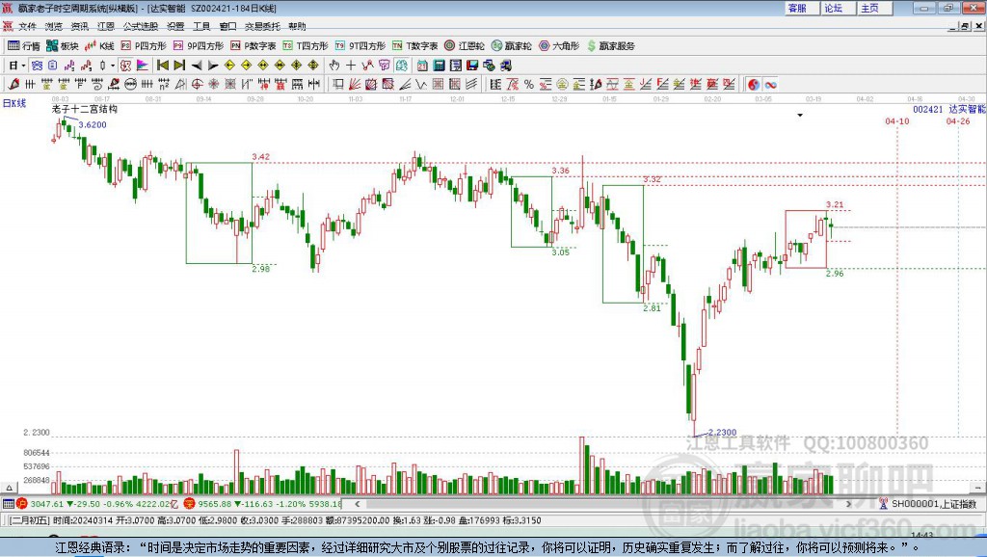The image size is (987, 557).
Task: Select the 六角形 hexagon tool
Action: coord(558,45)
